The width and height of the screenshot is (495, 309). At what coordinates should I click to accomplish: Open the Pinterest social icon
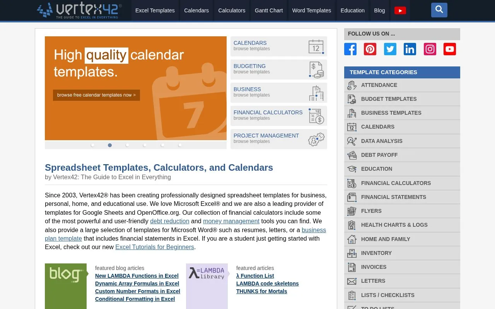pos(370,49)
